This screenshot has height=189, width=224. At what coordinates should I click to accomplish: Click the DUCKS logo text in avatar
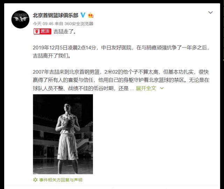20,15
